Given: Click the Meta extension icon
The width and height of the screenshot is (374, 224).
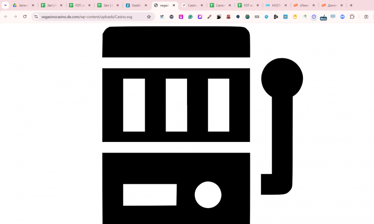Looking at the screenshot, I should pyautogui.click(x=323, y=17).
